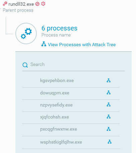Select dowuqpm.exe in the list
Image resolution: width=136 pixels, height=153 pixels.
pyautogui.click(x=55, y=93)
